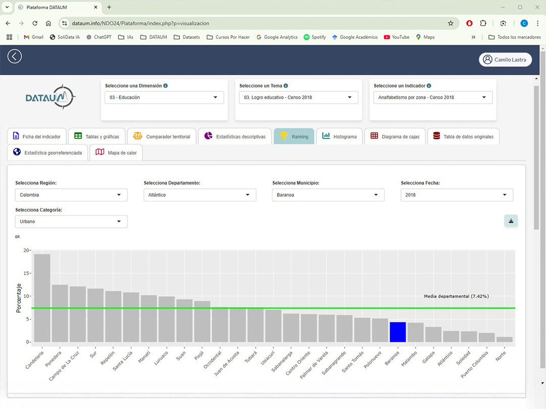Click info icon beside Seleccione una Dimensión
546x409 pixels.
[166, 86]
